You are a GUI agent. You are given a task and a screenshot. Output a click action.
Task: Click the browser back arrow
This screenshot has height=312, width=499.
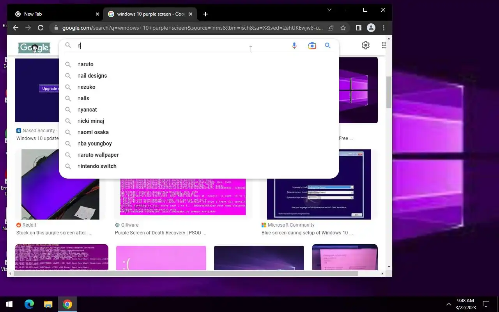point(16,28)
